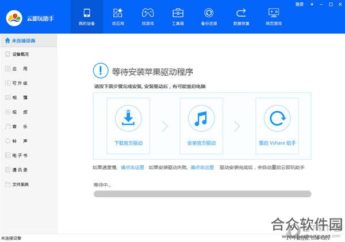
Task: Click the 电子书 book icon in sidebar
Action: point(7,155)
